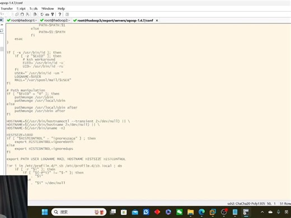
Task: Click the 'ssh2: ChaCha20-Poly1305' status text
Action: point(246,203)
